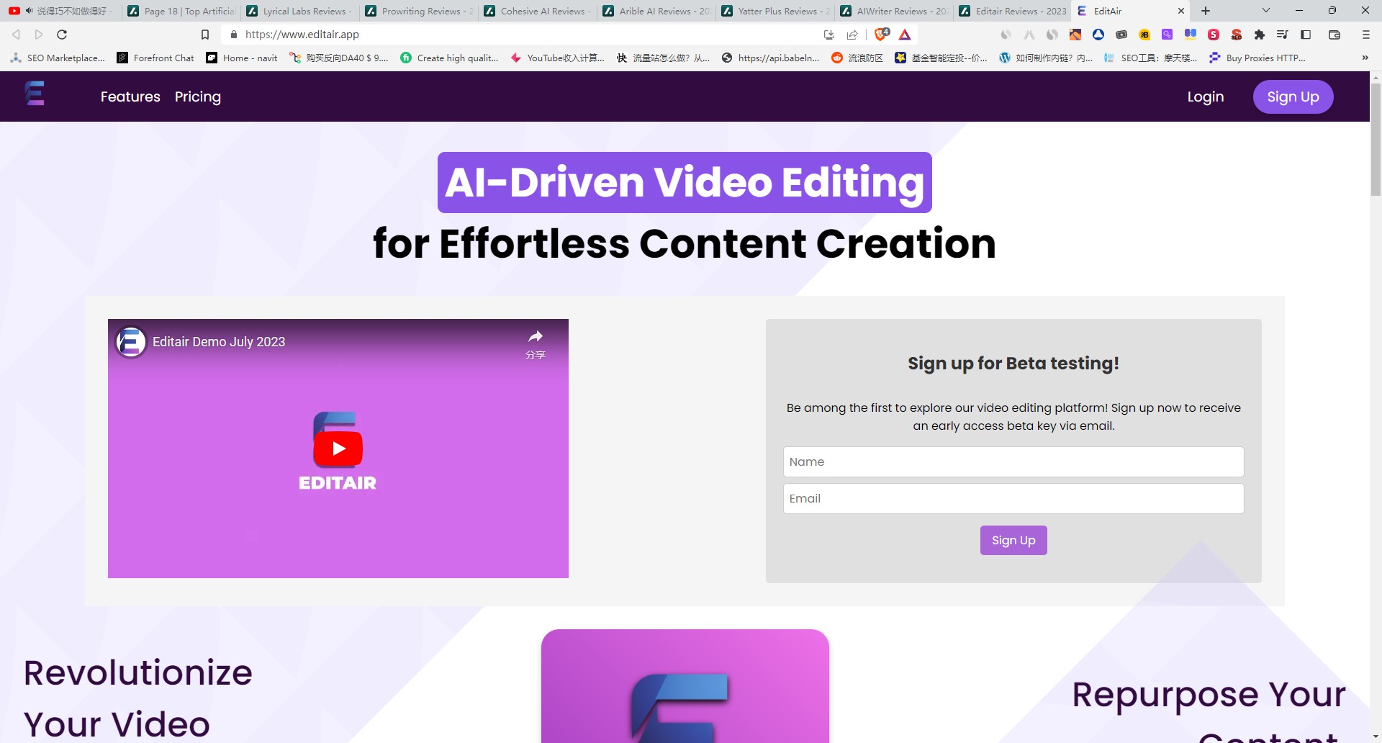Open the tab search dropdown arrow
The image size is (1382, 743).
pos(1265,11)
